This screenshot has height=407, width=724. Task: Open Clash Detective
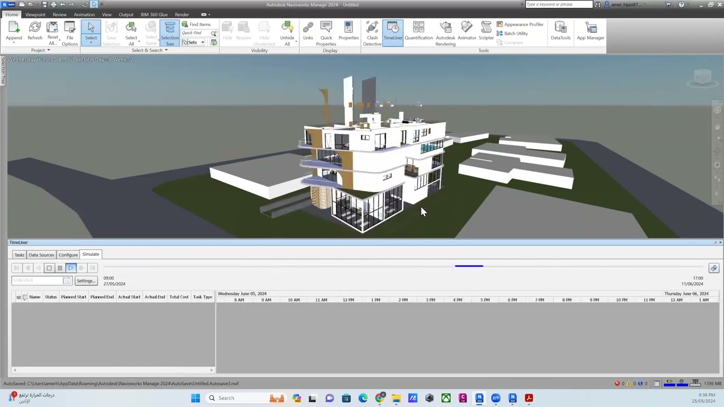tap(372, 33)
